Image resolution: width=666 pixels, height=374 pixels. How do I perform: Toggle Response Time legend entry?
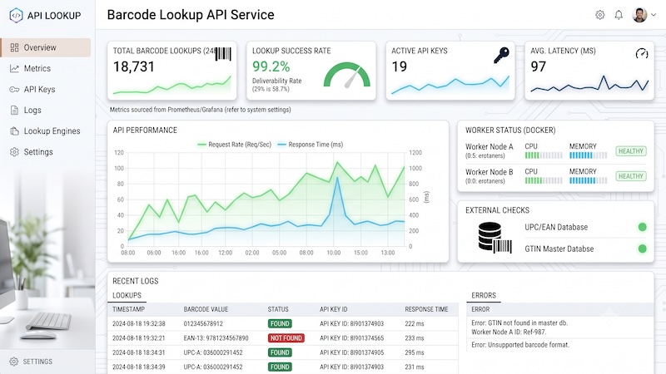pyautogui.click(x=310, y=145)
